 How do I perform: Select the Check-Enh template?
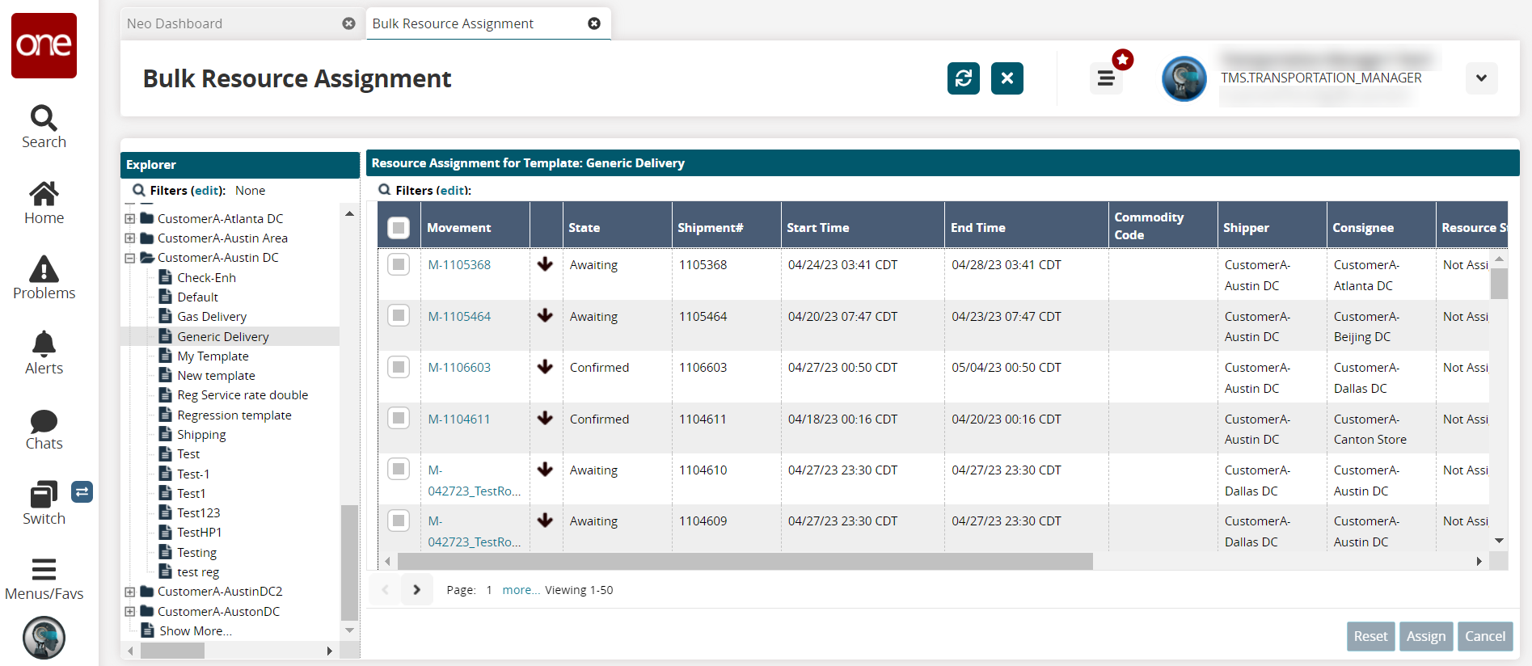coord(206,277)
